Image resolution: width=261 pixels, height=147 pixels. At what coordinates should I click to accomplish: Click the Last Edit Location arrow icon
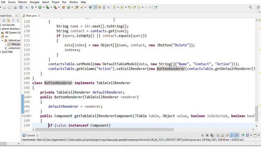pyautogui.click(x=130, y=7)
